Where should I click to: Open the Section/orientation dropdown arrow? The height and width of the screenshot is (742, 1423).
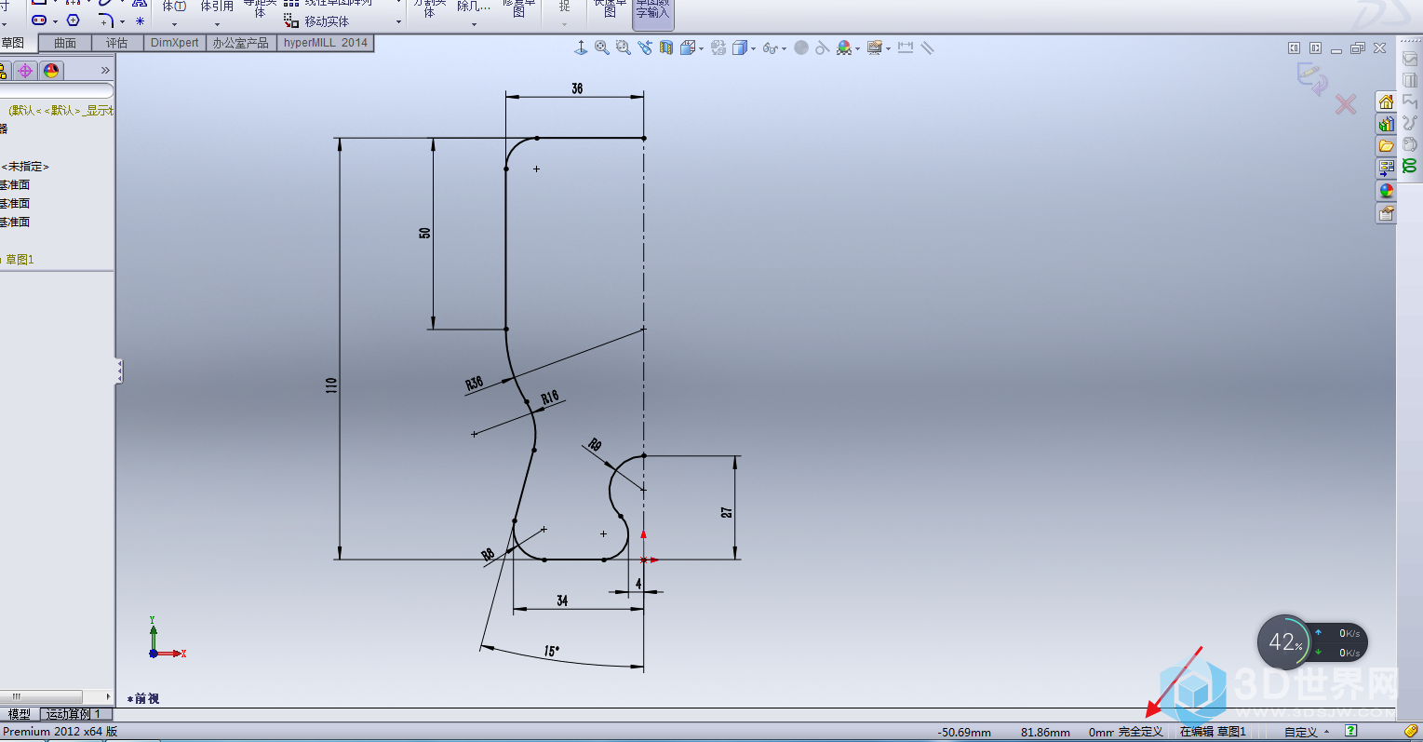(x=702, y=48)
